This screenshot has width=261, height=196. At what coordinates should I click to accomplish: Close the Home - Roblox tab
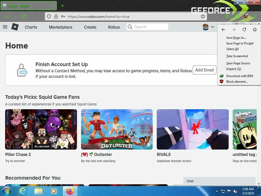click(x=53, y=6)
